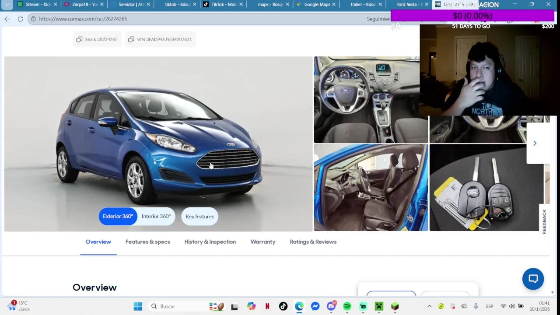Screen dimensions: 560x315
Task: Open the main blue Fiesta exterior image
Action: (x=158, y=143)
